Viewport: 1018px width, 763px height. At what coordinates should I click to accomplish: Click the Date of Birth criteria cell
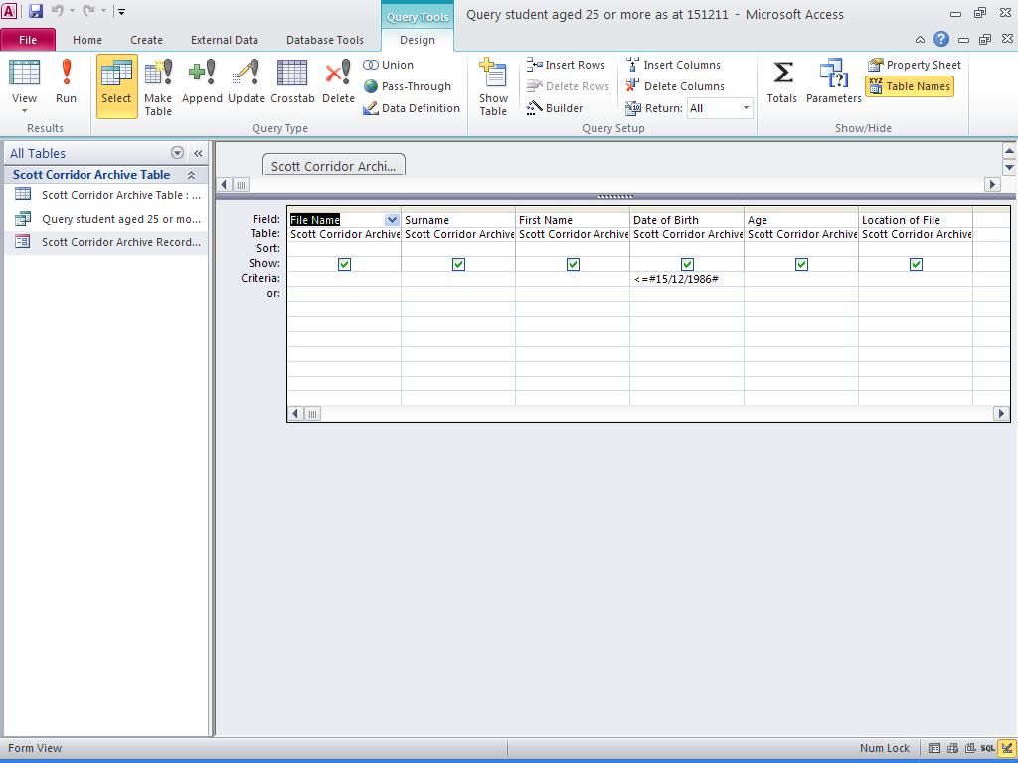[x=686, y=279]
